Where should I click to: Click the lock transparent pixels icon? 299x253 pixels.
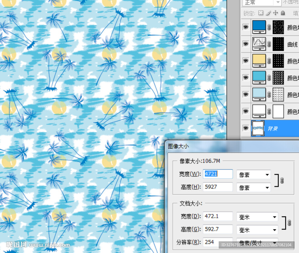pyautogui.click(x=261, y=13)
